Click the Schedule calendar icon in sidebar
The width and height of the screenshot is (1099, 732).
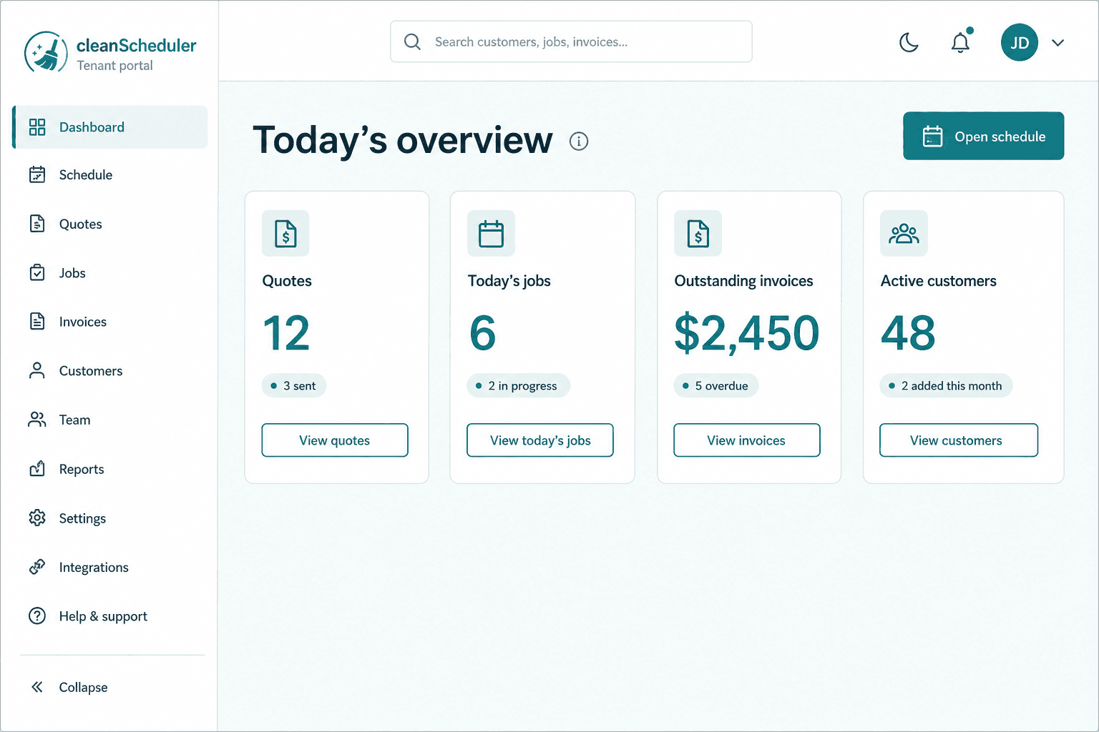37,174
